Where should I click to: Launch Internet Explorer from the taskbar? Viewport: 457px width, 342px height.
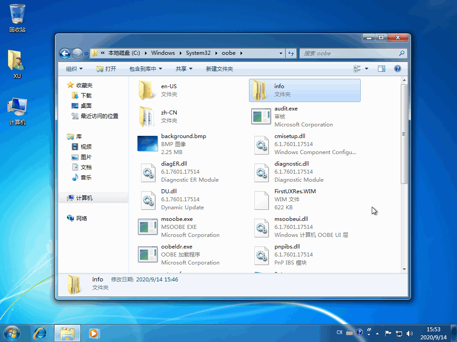tap(41, 333)
